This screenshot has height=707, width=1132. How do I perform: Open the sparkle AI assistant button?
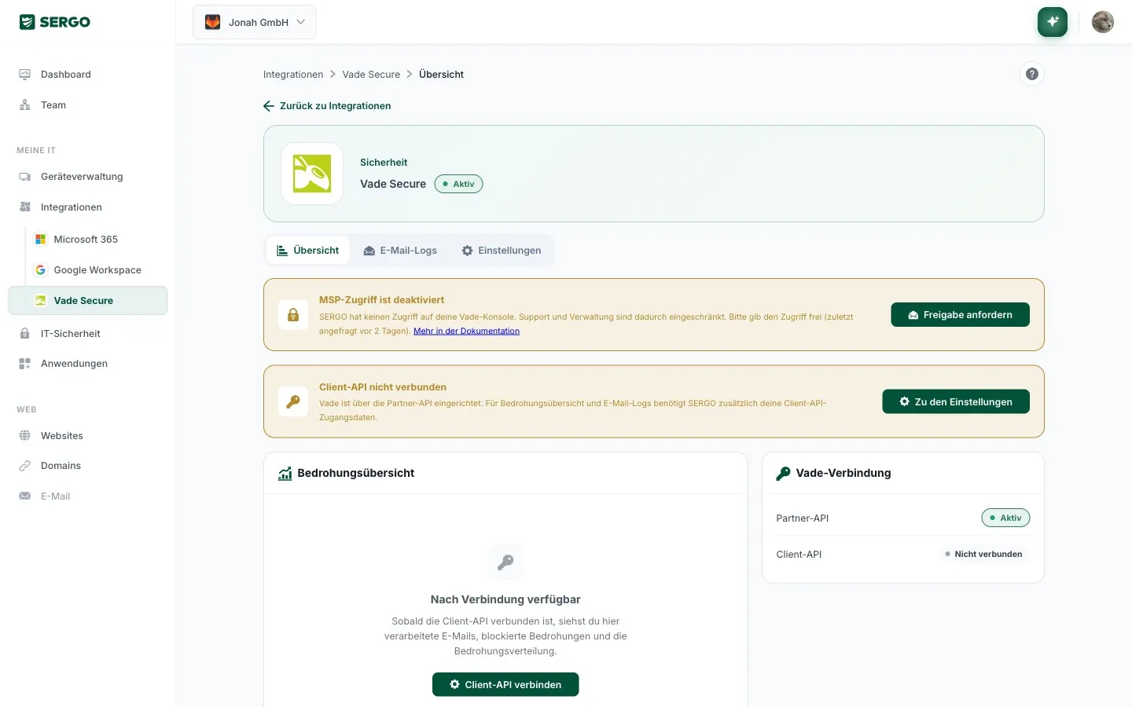(x=1053, y=22)
